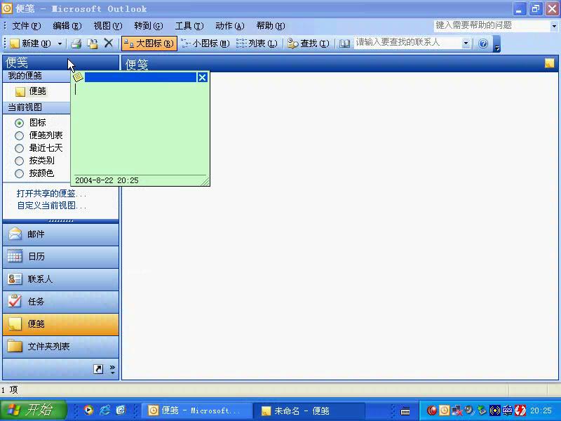This screenshot has height=421, width=561.
Task: Open the 日历 navigation pane
Action: tap(60, 257)
